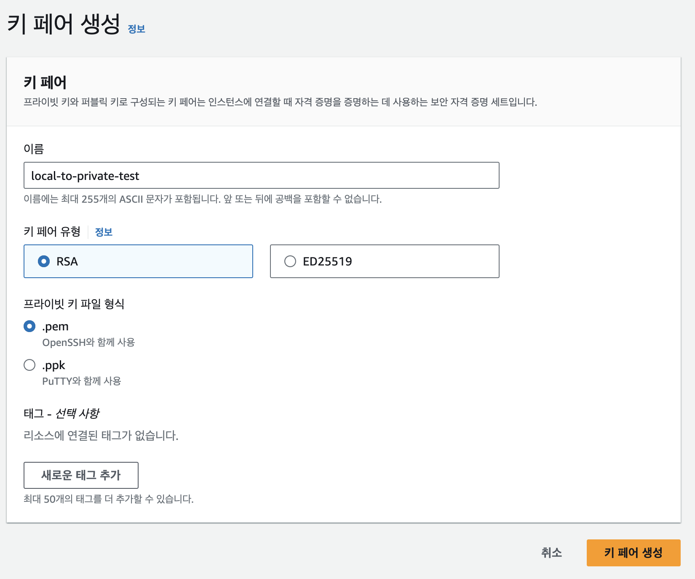695x579 pixels.
Task: Click the 키 페어 section heading
Action: click(45, 83)
